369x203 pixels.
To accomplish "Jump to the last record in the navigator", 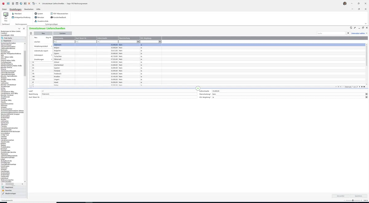I will click(364, 87).
